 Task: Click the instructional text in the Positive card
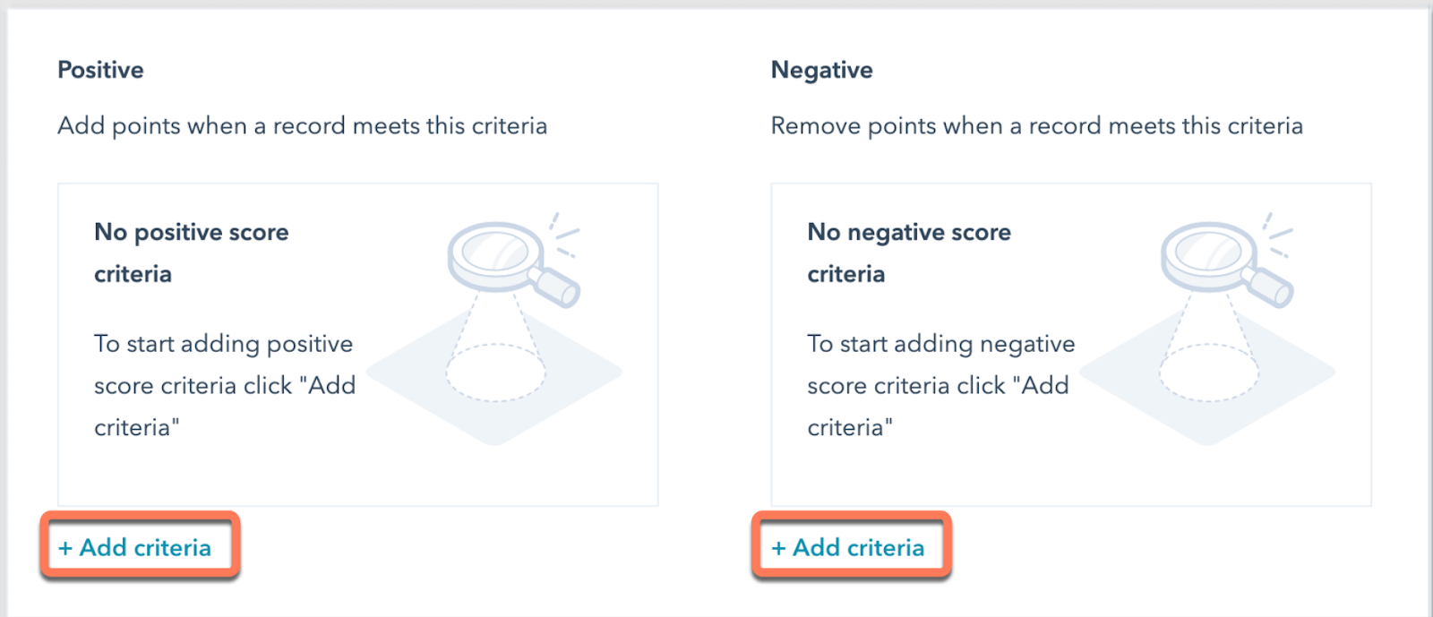(x=224, y=385)
